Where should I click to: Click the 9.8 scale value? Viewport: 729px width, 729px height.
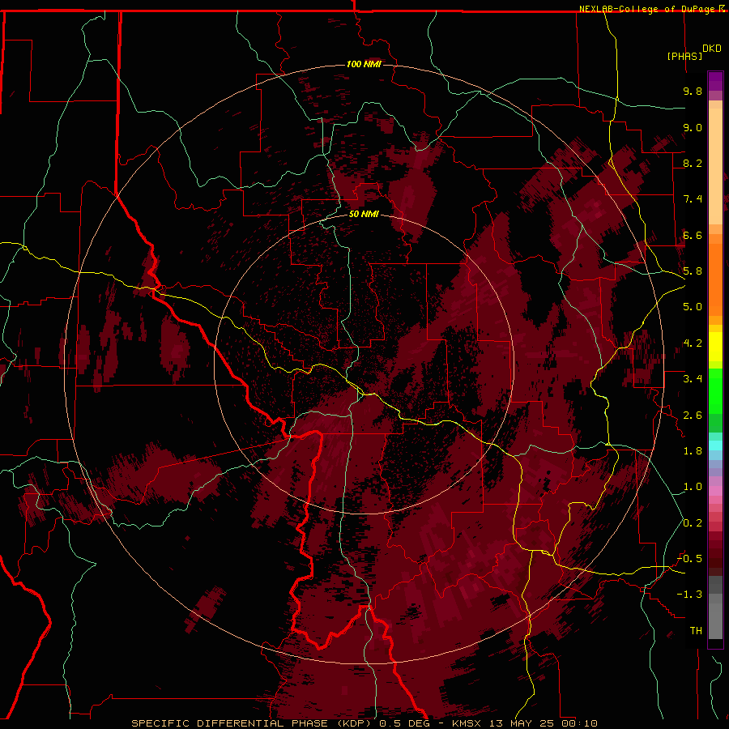point(693,91)
